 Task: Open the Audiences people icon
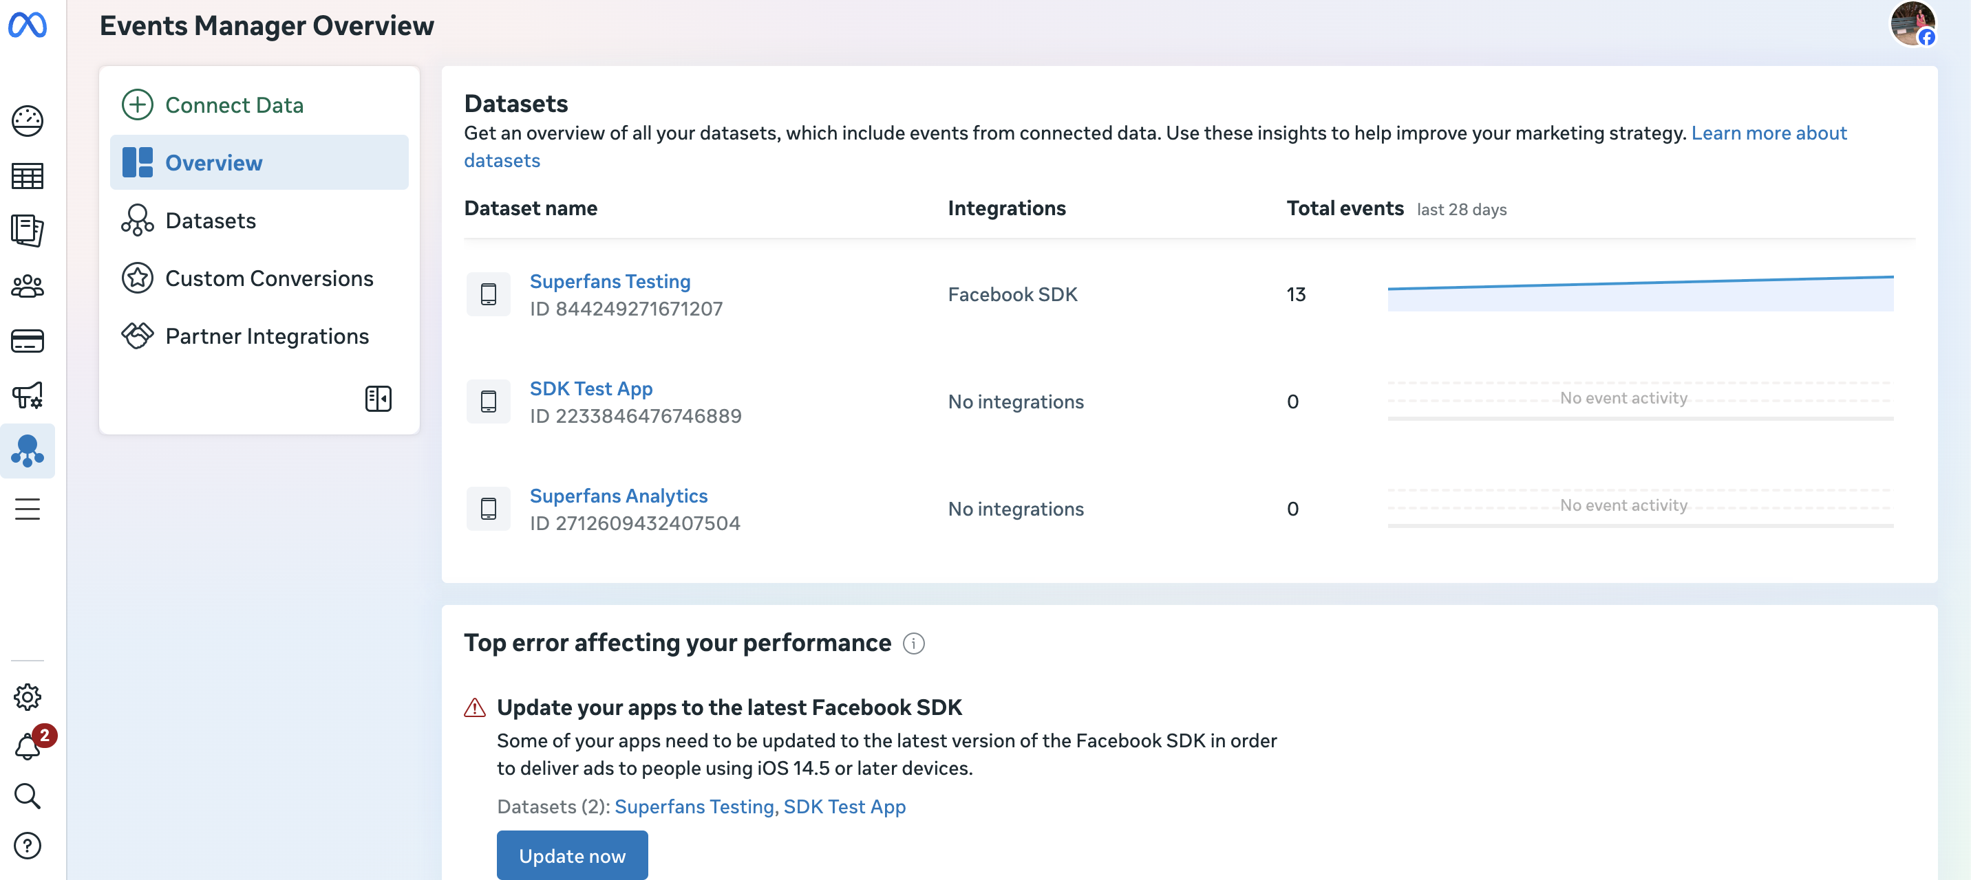28,286
